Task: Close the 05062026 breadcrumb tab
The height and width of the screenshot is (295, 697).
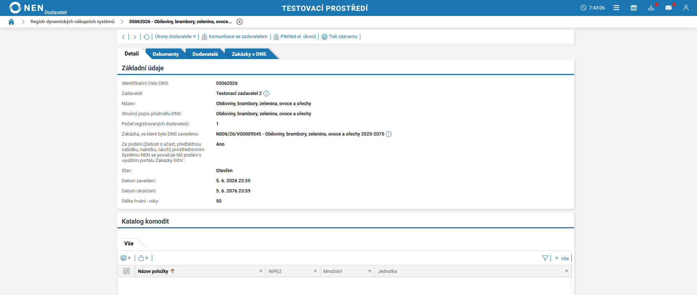Action: pos(240,22)
